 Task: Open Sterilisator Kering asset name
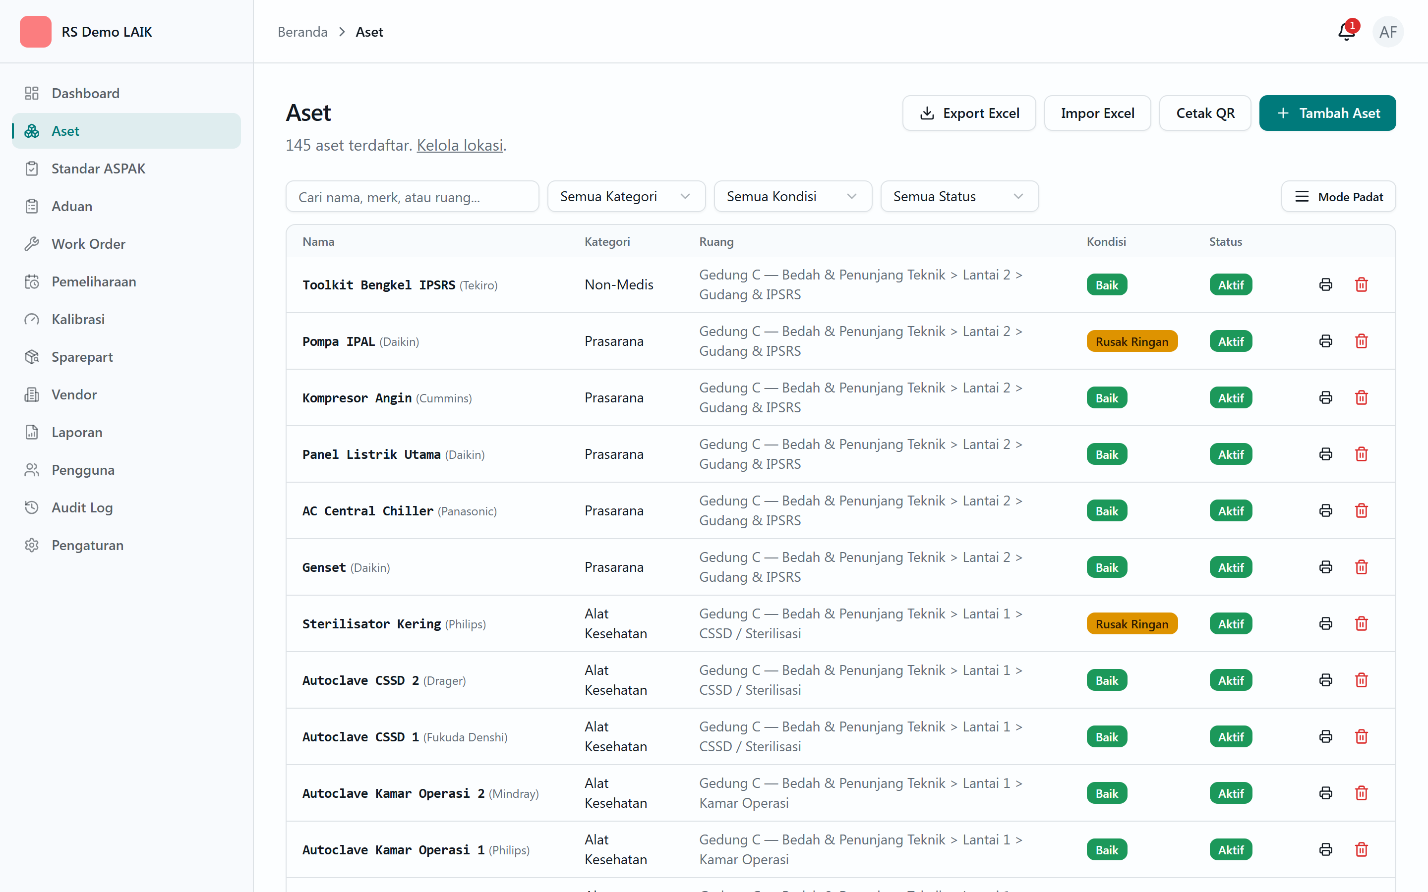371,624
